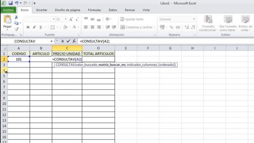Apply accounting number format icon
The image size is (254, 143).
pos(162,27)
